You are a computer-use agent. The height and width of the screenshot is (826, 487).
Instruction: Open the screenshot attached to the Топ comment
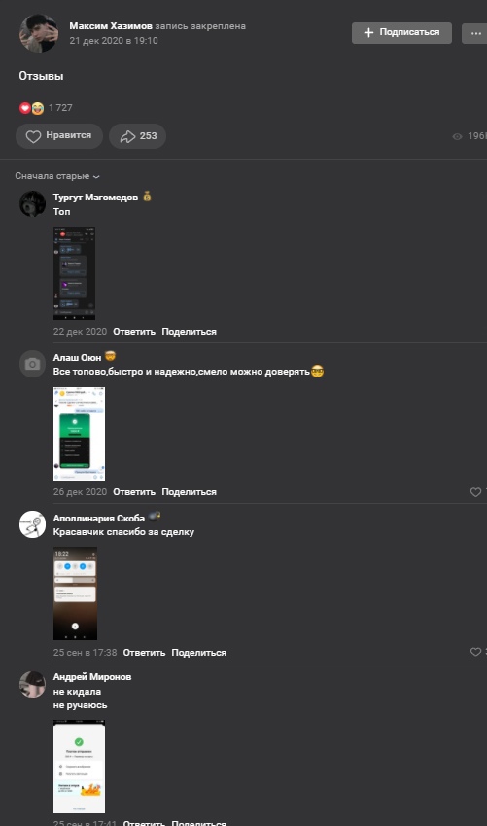[74, 273]
